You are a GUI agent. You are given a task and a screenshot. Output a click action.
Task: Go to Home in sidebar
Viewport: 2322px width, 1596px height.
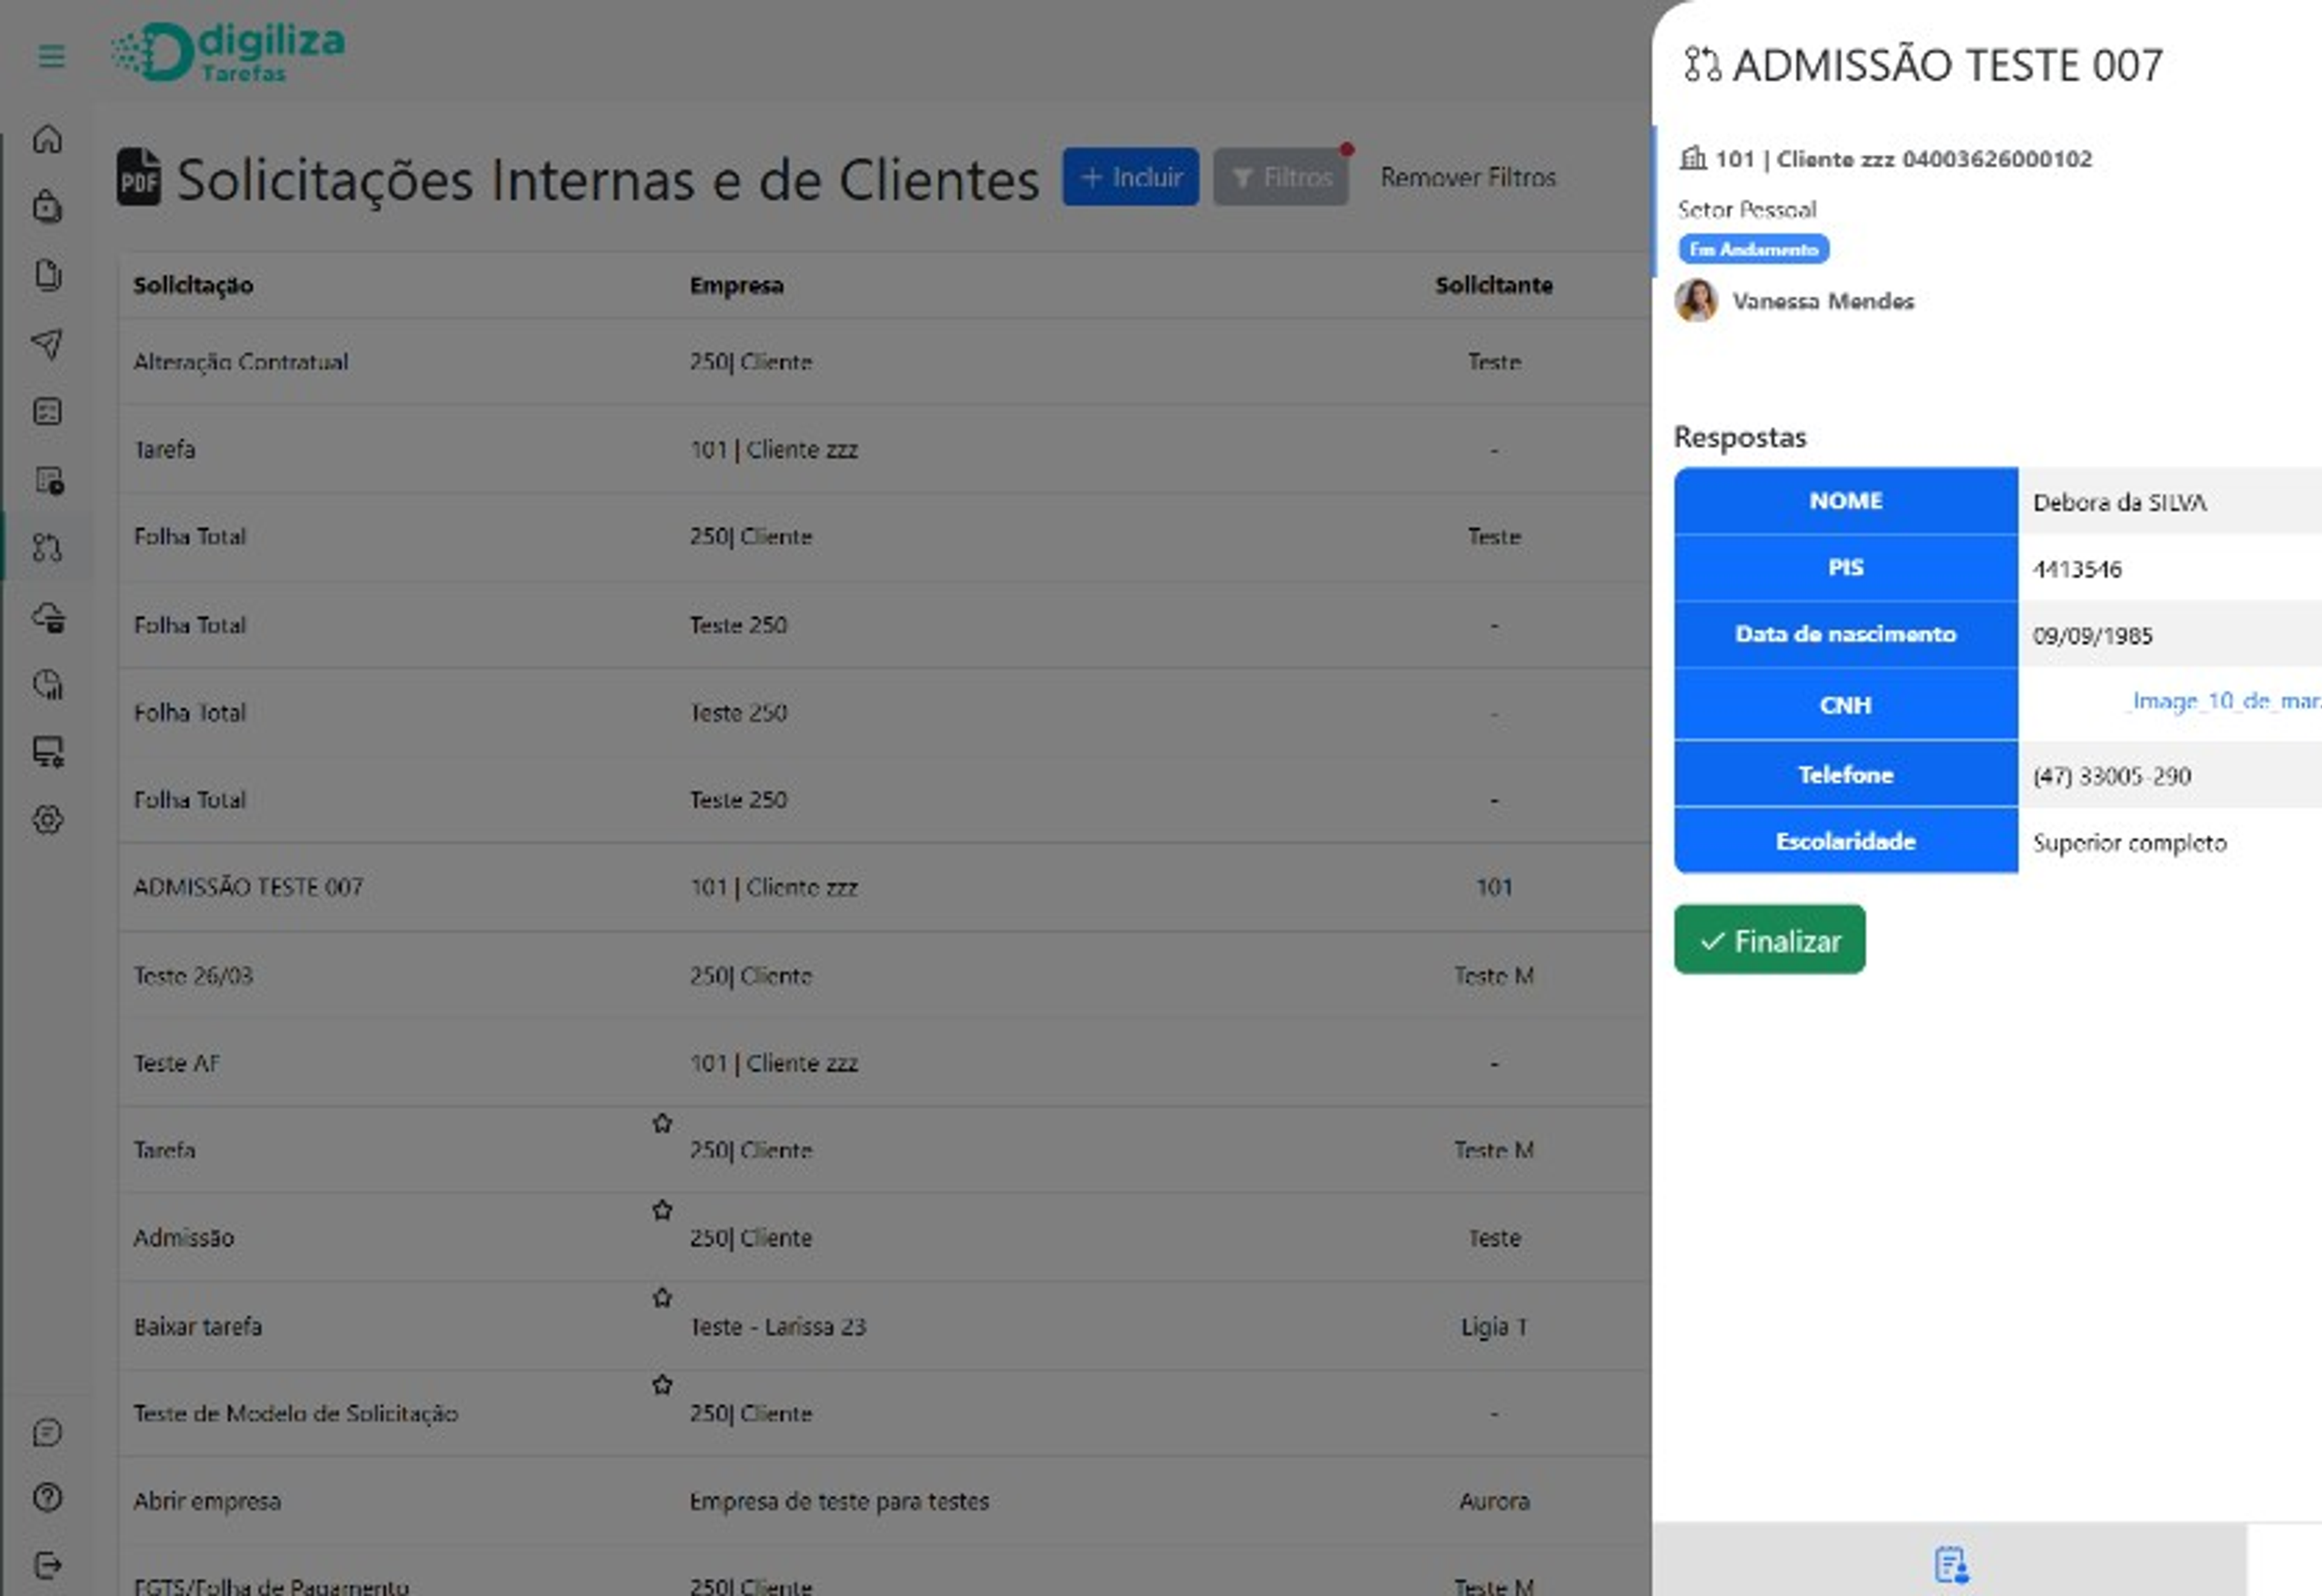pyautogui.click(x=48, y=139)
